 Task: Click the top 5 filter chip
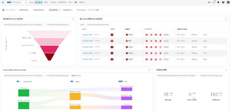point(83,25)
